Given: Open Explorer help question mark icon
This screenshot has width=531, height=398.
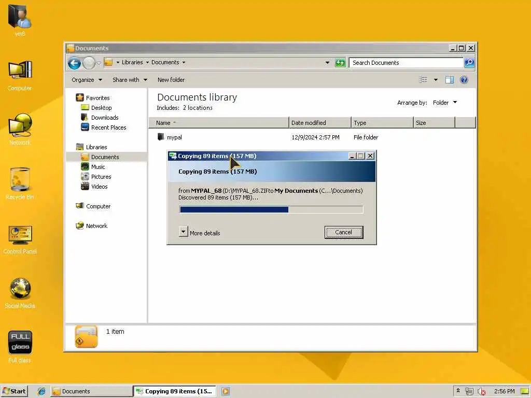Looking at the screenshot, I should (x=464, y=80).
